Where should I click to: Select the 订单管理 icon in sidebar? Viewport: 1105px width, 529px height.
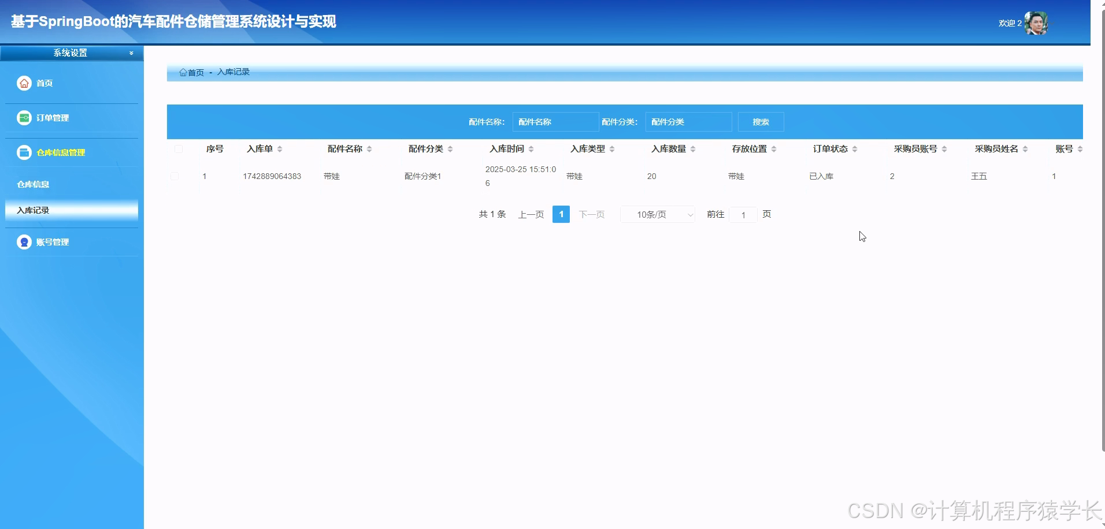click(24, 117)
